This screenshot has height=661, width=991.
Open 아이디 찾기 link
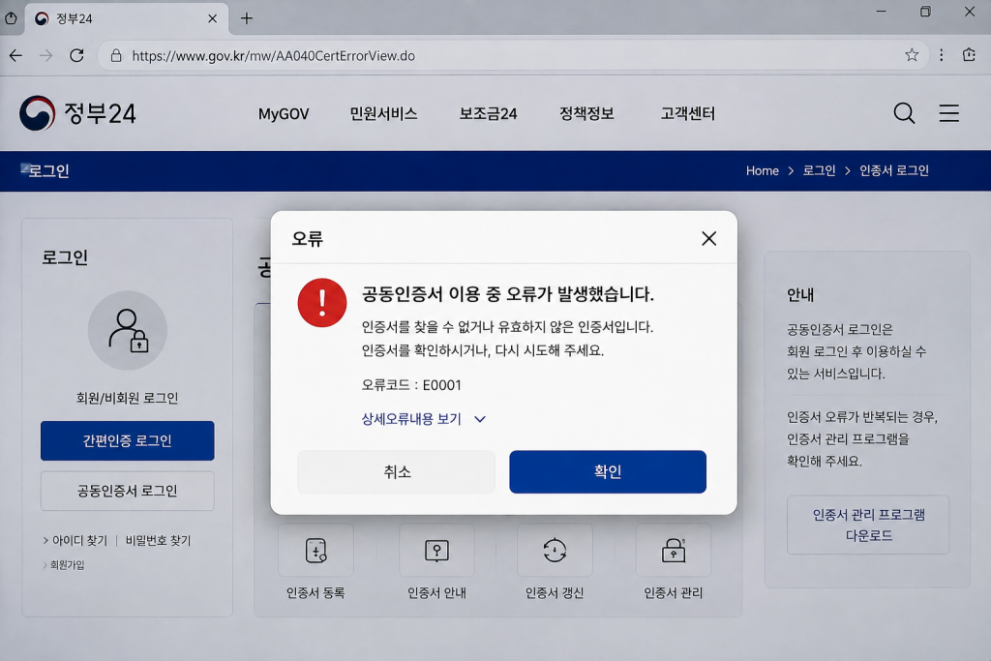click(79, 540)
